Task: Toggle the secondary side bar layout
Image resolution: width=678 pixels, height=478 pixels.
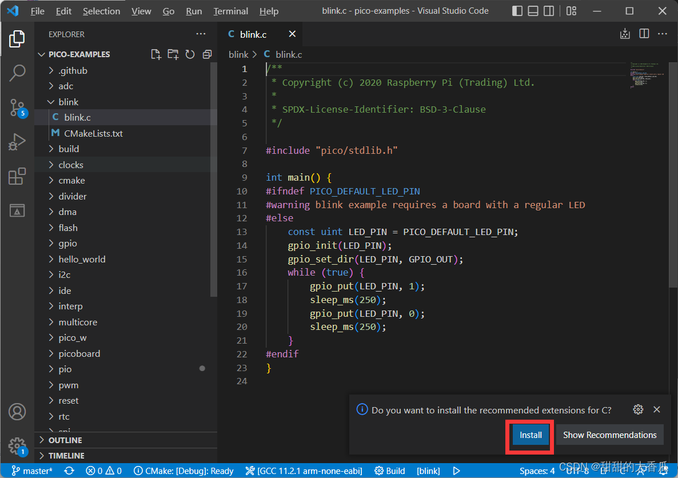Action: coord(549,11)
